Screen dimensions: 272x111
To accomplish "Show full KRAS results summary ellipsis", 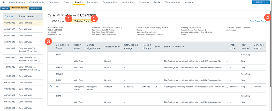I will click(227, 102).
